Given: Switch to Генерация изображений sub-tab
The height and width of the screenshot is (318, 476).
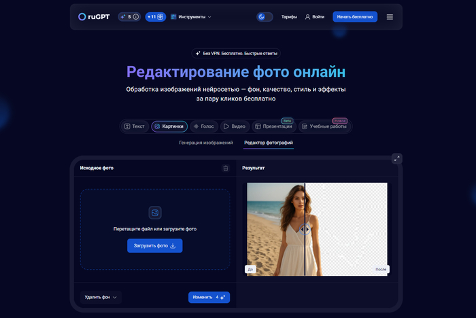Looking at the screenshot, I should [205, 143].
